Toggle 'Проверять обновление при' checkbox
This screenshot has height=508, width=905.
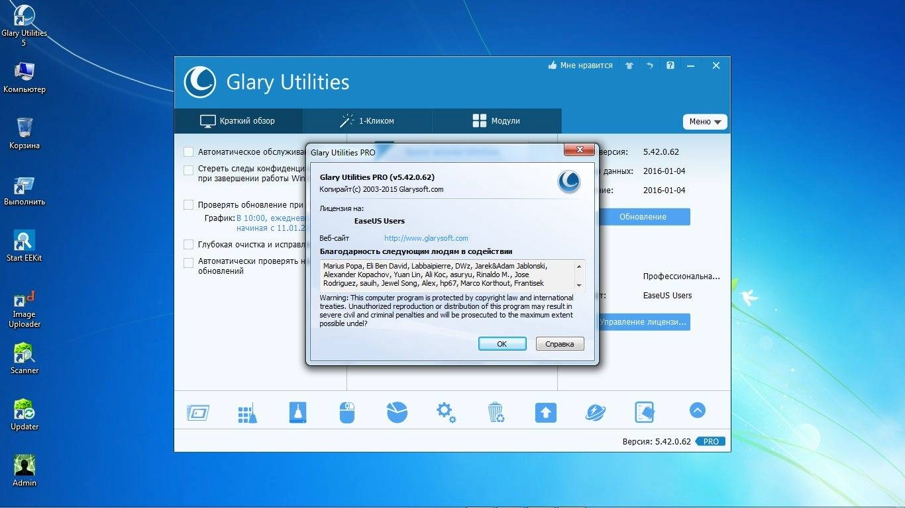(189, 205)
